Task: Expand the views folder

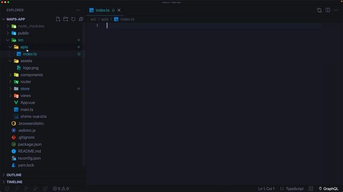Action: coord(10,96)
